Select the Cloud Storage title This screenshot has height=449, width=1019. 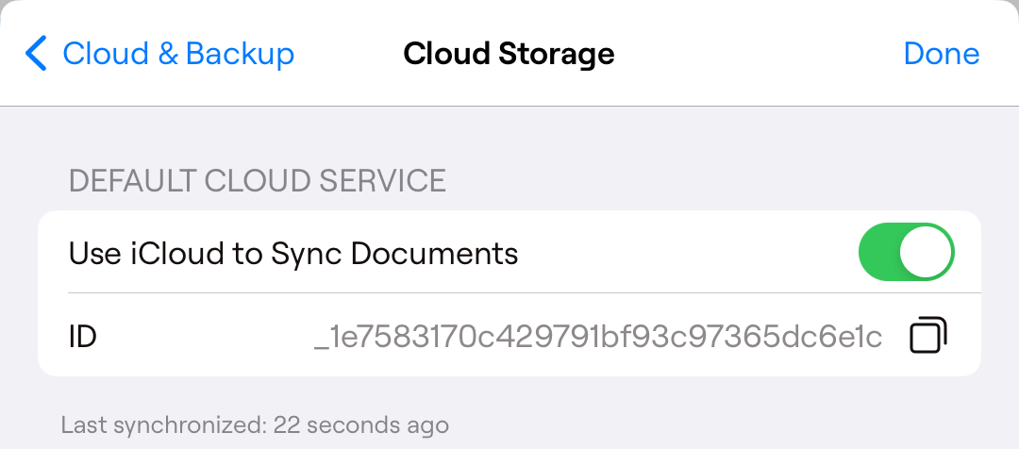click(x=509, y=53)
